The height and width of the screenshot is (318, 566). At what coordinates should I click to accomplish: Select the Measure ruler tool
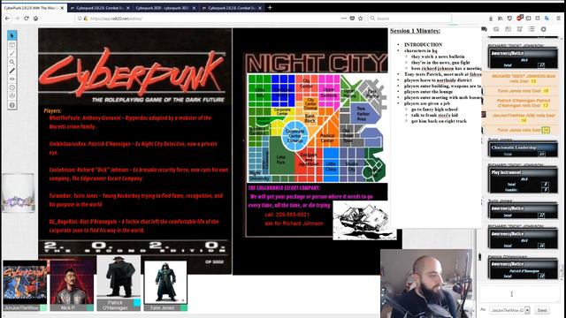pos(11,71)
